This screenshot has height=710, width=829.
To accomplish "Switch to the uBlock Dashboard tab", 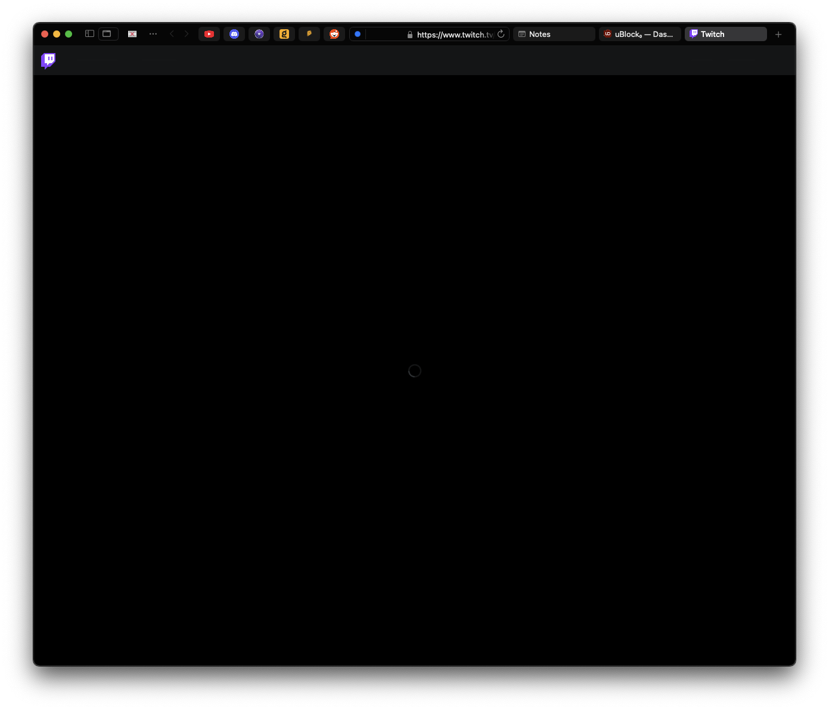I will (639, 34).
